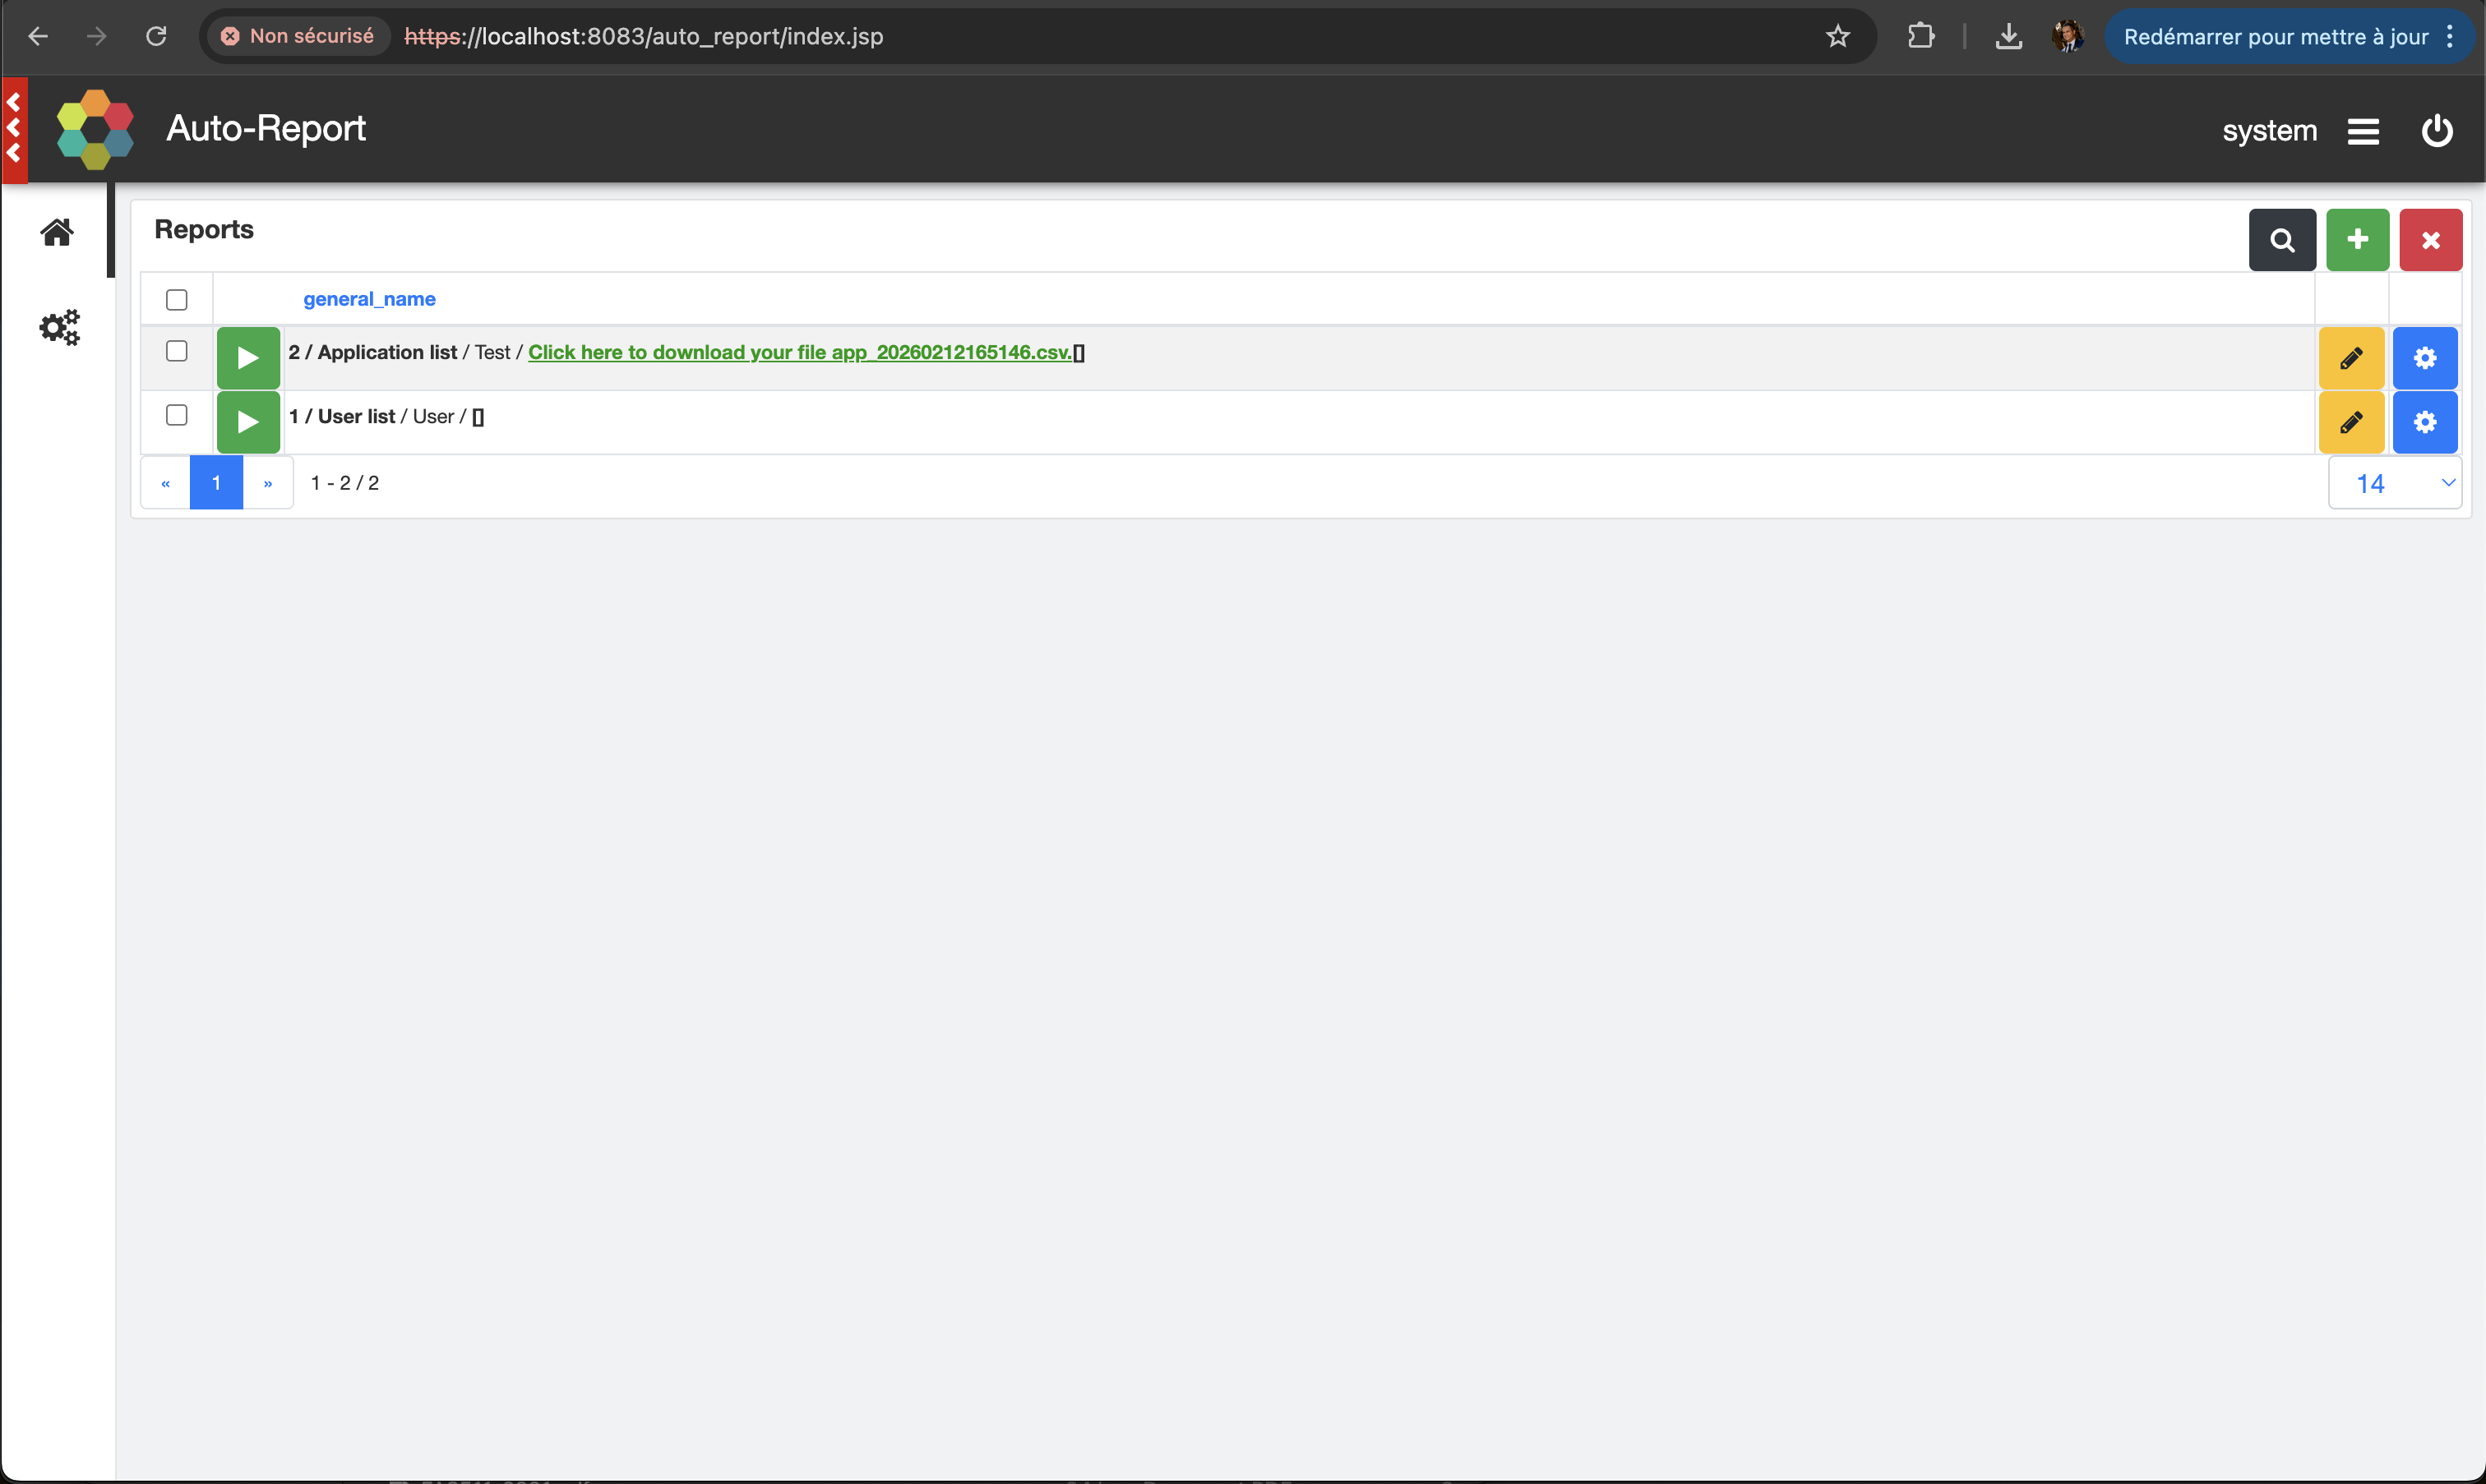Open the hamburger menu next to system
Screen dimensions: 2486x1484
click(2363, 131)
